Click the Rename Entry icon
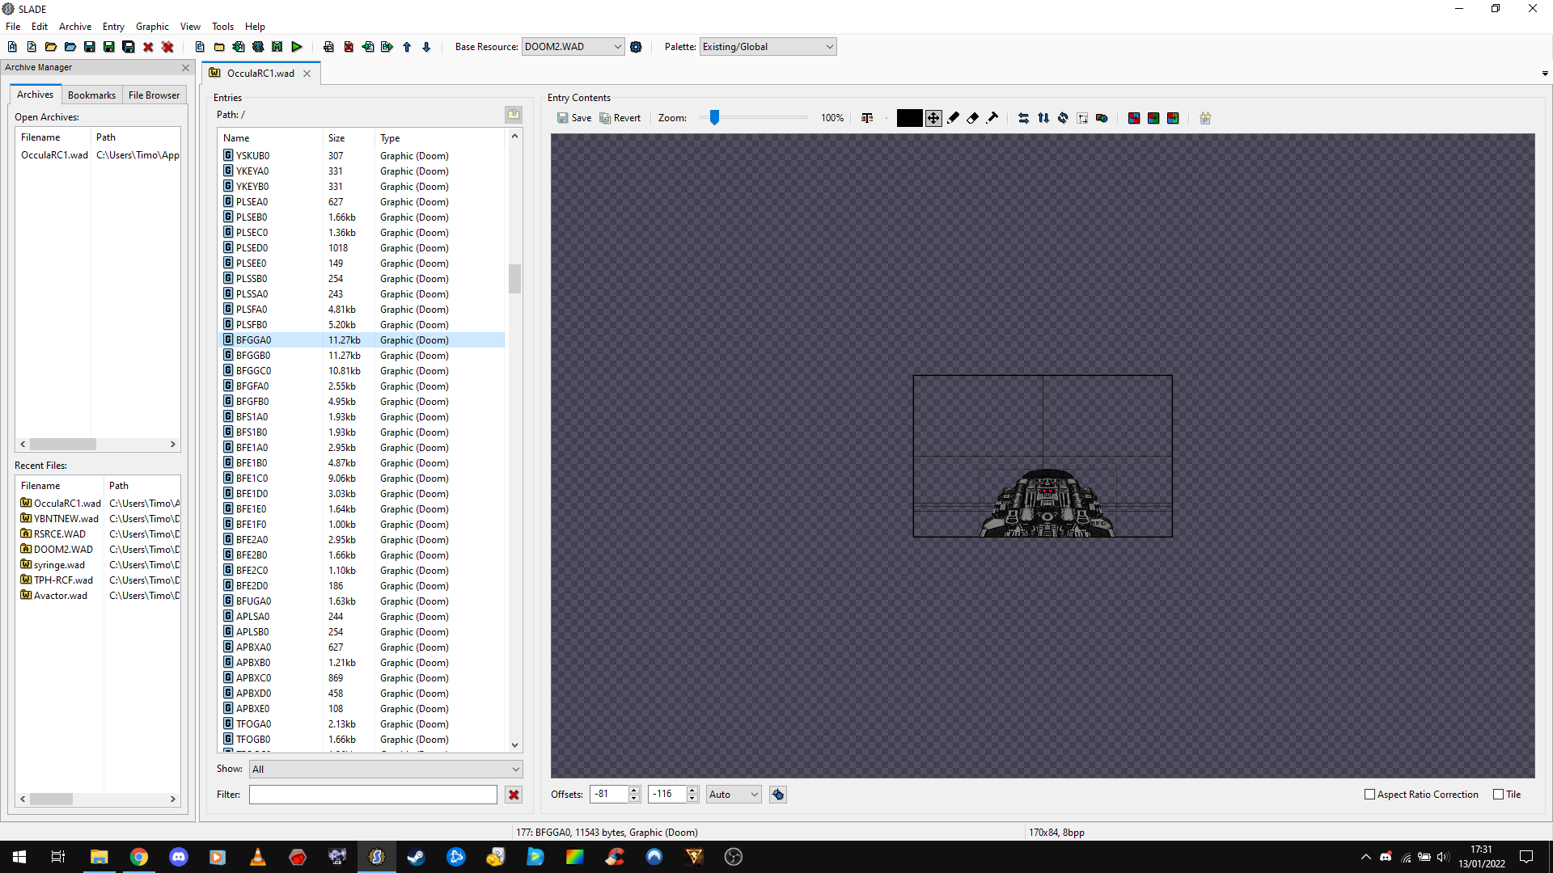 328,47
